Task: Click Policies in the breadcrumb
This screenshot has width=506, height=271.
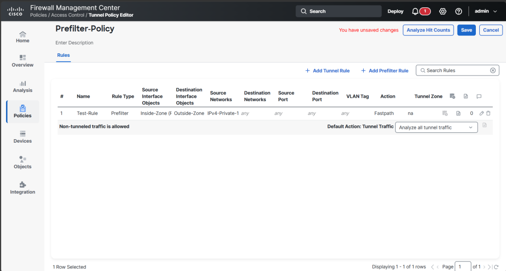Action: tap(39, 15)
